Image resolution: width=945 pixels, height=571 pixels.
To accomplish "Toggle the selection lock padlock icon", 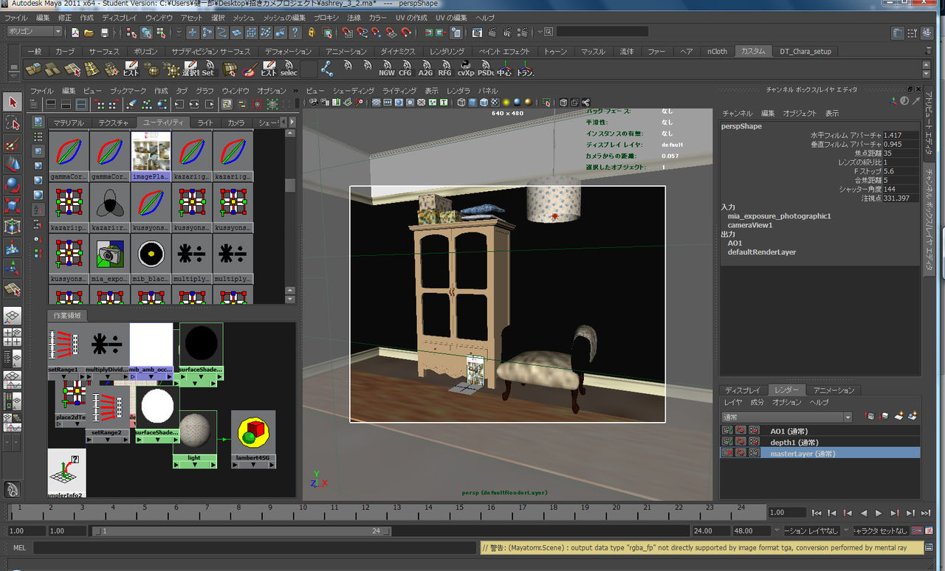I will pos(311,32).
